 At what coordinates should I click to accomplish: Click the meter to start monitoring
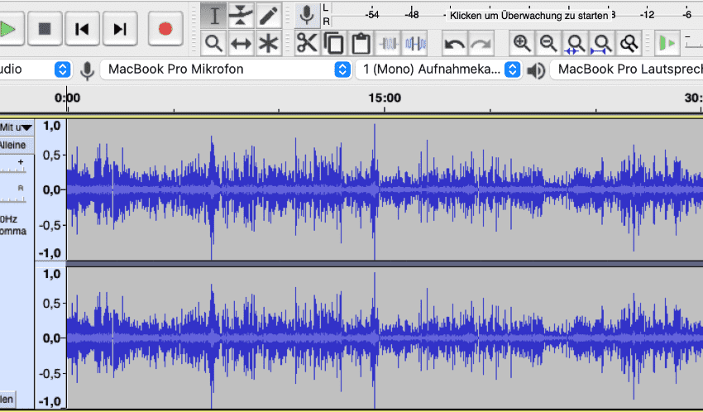(528, 16)
